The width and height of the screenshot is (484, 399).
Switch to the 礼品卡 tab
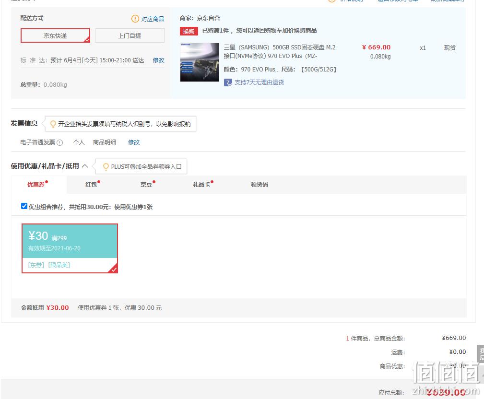[x=201, y=185]
